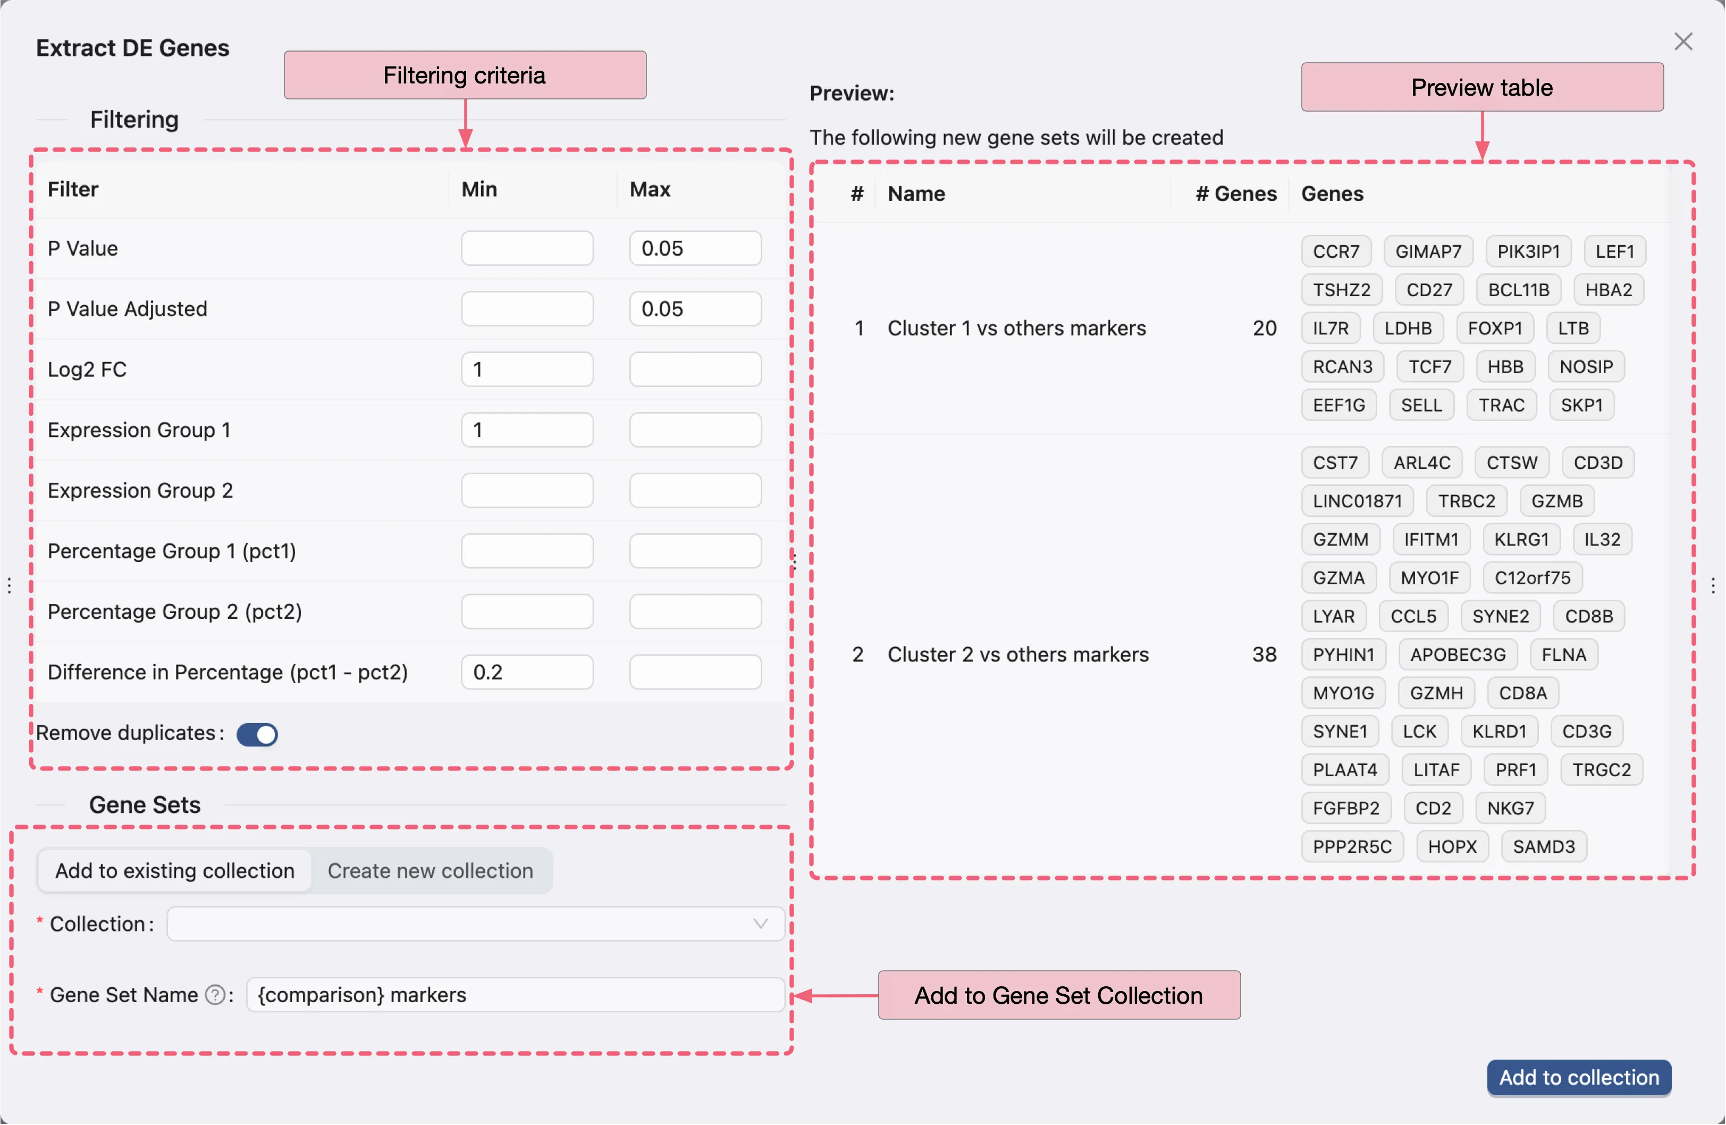Close the Extract DE Genes dialog
1726x1125 pixels.
click(1683, 42)
